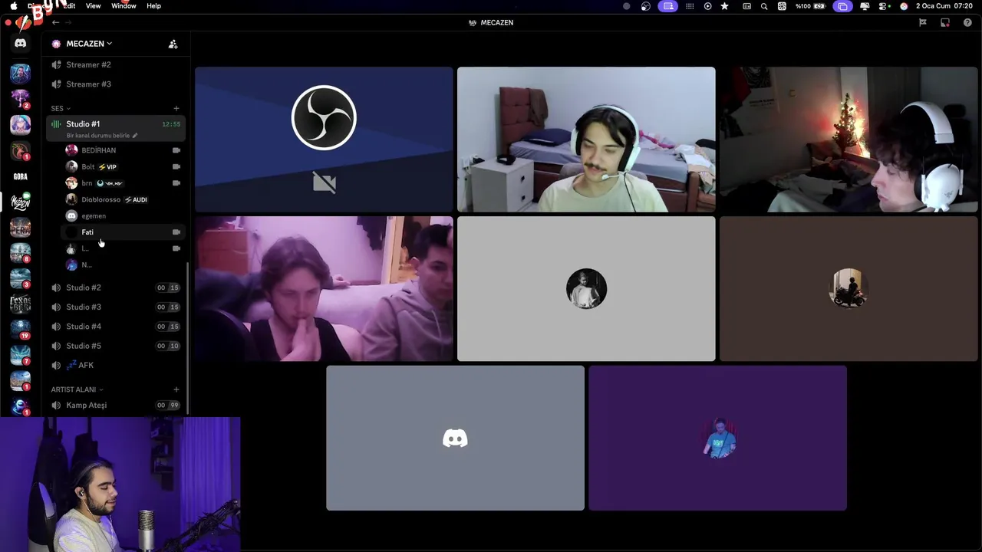Image resolution: width=982 pixels, height=552 pixels.
Task: Open the highlighted screen-share icon in the menu bar
Action: click(668, 6)
